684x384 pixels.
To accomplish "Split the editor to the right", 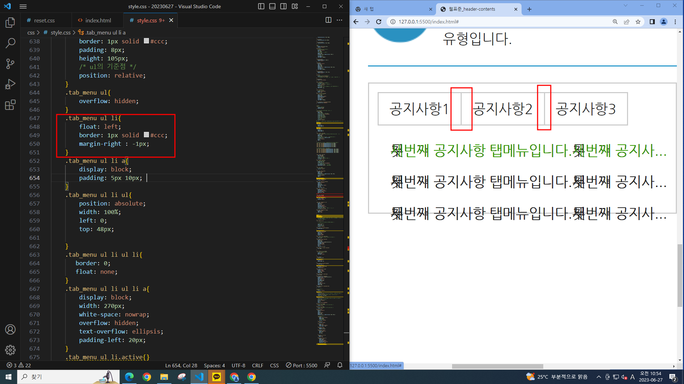I will click(328, 20).
